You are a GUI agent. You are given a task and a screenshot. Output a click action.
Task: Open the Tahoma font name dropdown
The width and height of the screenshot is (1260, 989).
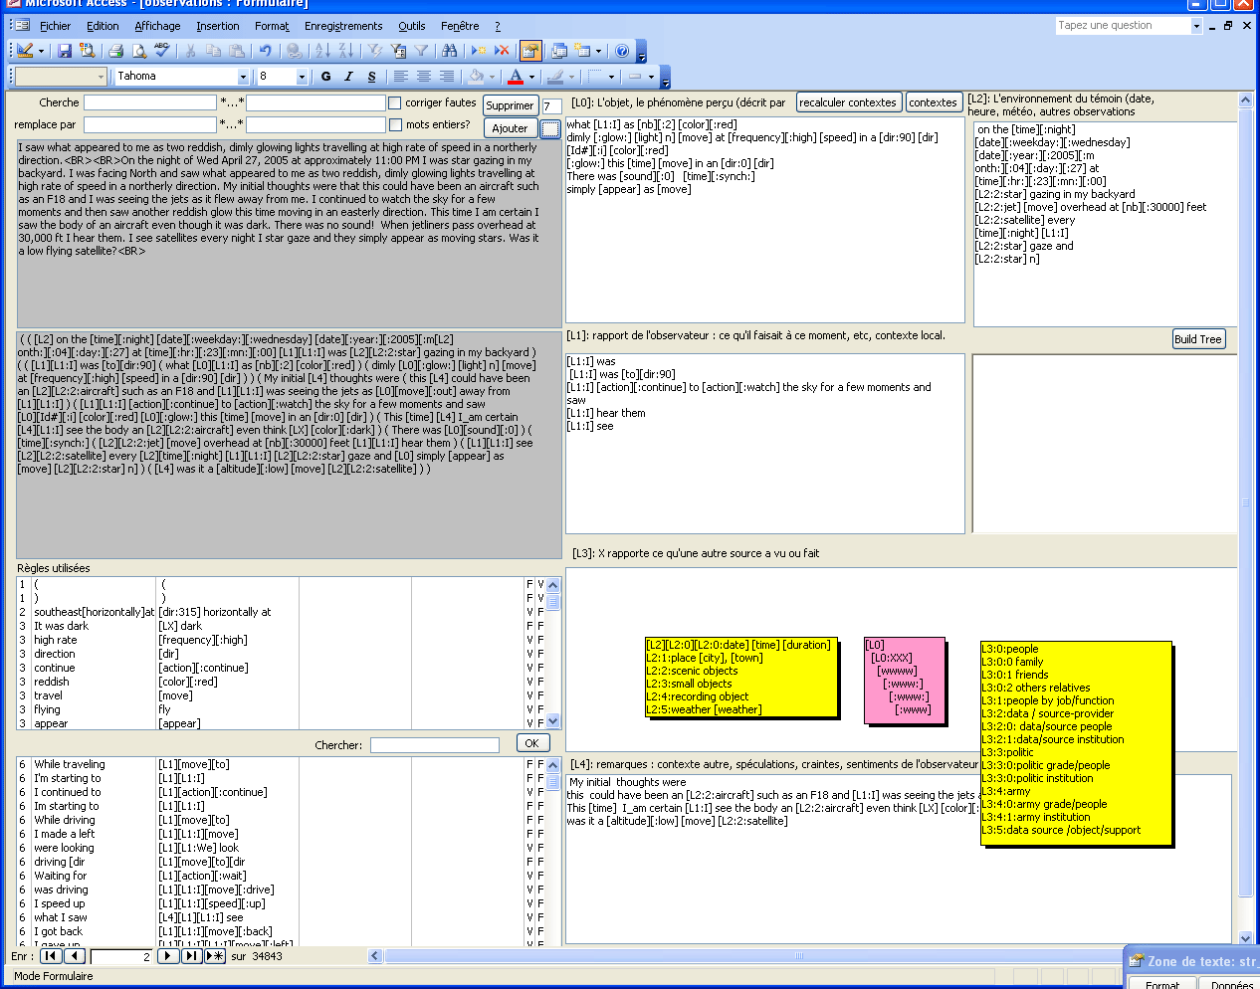[x=243, y=77]
